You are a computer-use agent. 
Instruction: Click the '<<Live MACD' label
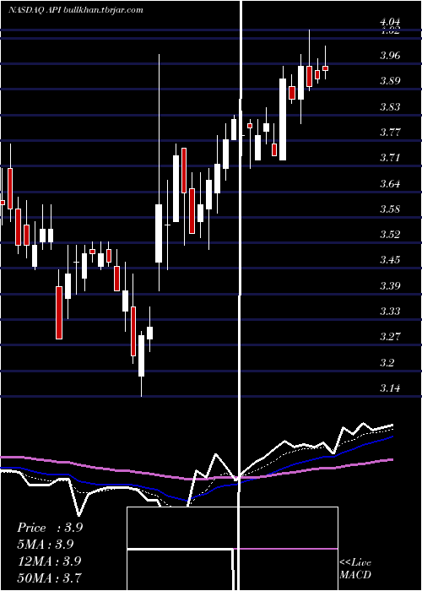coord(355,568)
